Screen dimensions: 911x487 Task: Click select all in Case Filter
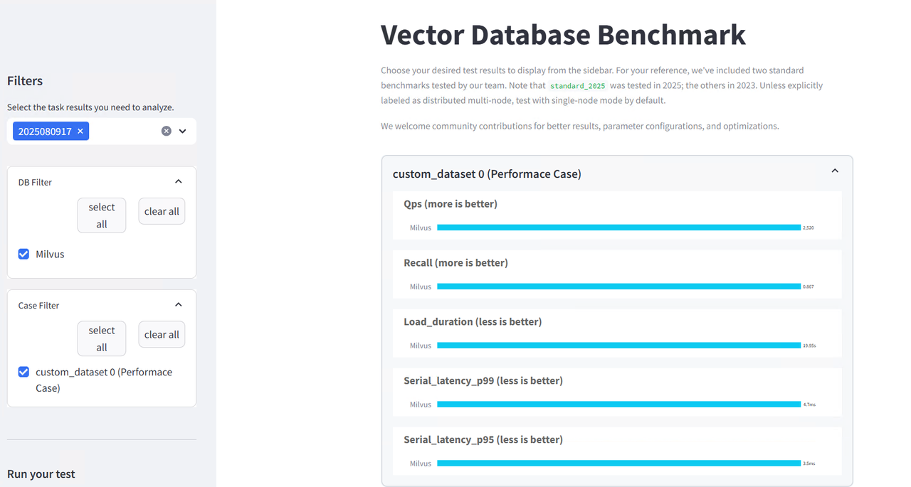102,338
